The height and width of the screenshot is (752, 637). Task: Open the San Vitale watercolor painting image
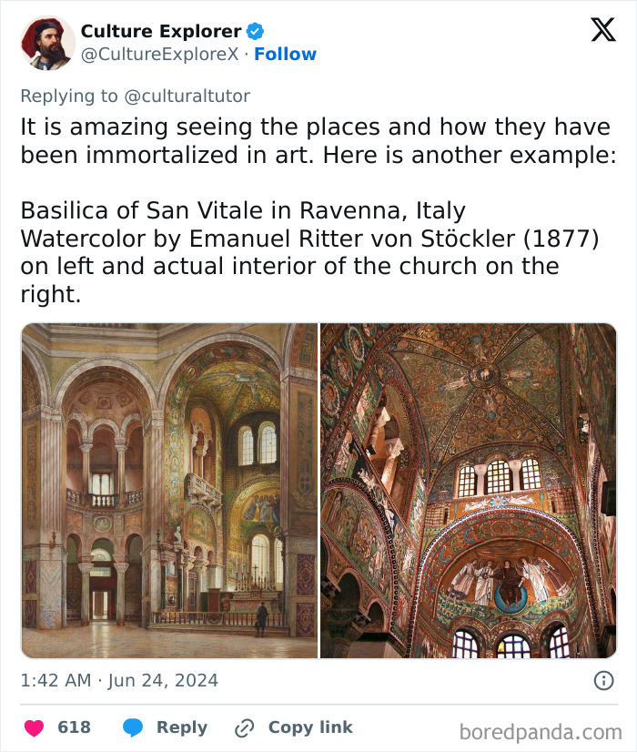[x=169, y=490]
